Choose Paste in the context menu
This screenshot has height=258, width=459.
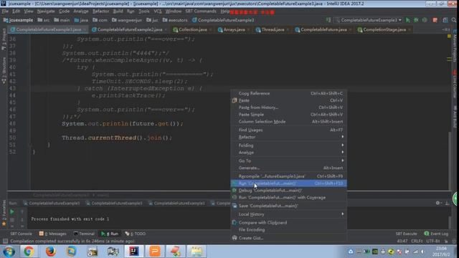pos(288,100)
